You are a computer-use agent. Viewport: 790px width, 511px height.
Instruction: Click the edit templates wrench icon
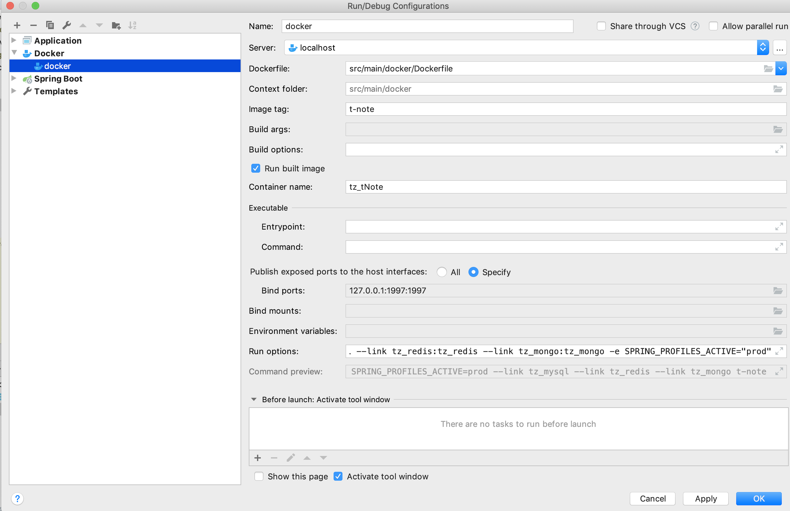pyautogui.click(x=67, y=25)
